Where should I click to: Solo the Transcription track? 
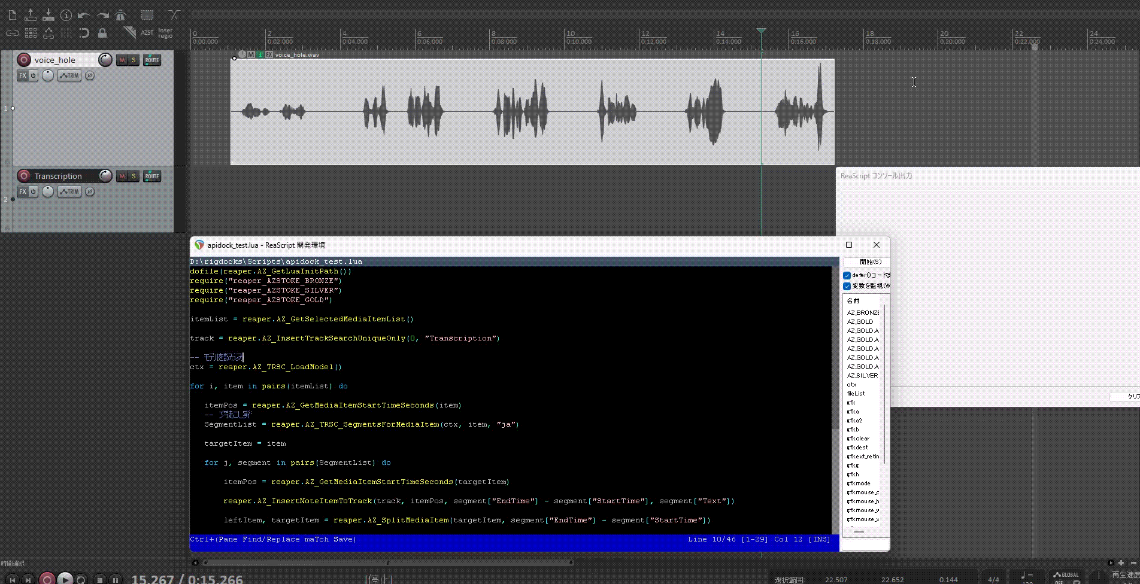(134, 176)
